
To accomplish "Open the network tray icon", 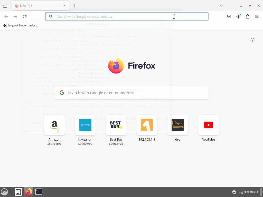I will click(x=241, y=192).
